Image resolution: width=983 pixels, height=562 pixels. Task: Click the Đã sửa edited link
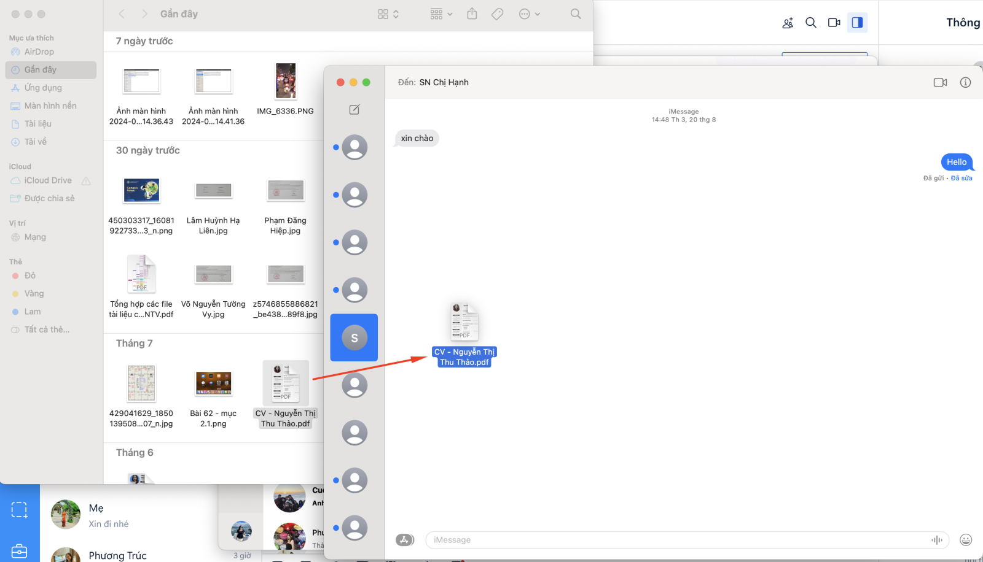pyautogui.click(x=961, y=178)
